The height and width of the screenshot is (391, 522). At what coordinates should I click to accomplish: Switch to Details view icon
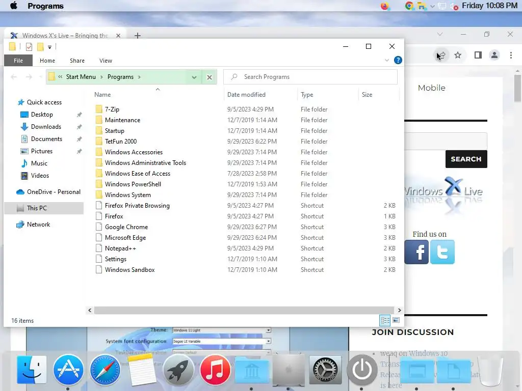(385, 320)
